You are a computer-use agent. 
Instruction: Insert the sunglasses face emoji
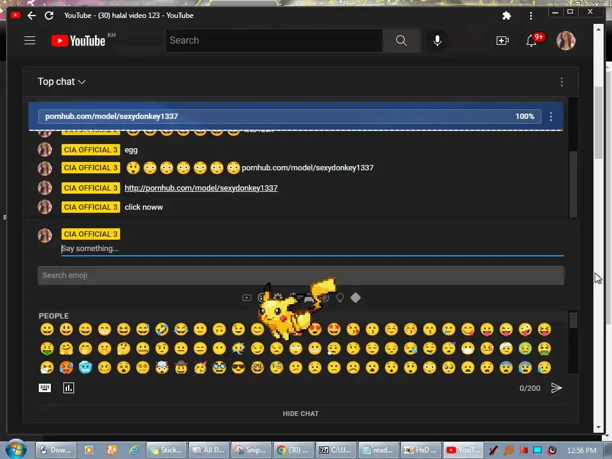pos(238,368)
